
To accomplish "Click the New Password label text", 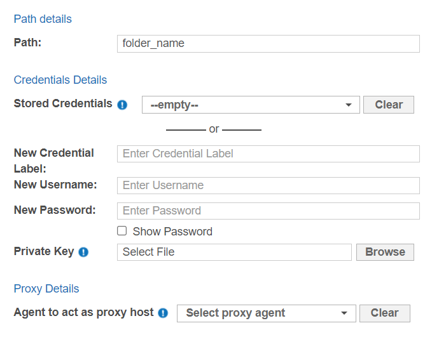I will [x=55, y=210].
